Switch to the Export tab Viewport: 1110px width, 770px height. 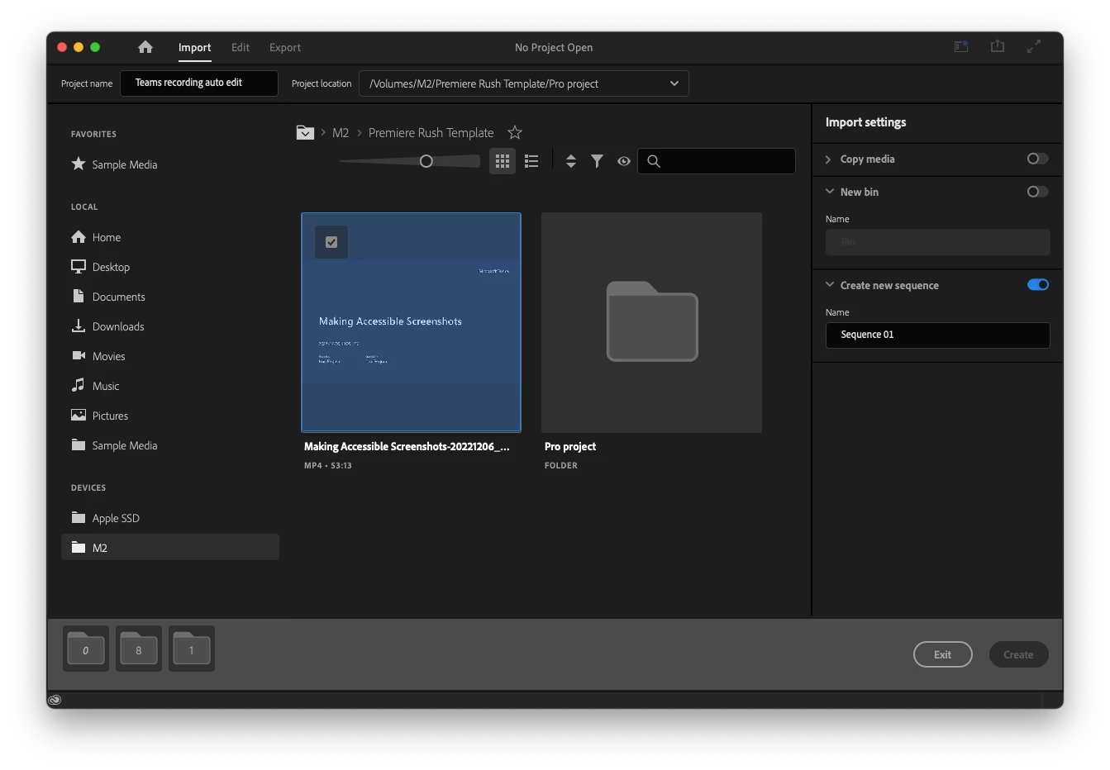tap(285, 48)
